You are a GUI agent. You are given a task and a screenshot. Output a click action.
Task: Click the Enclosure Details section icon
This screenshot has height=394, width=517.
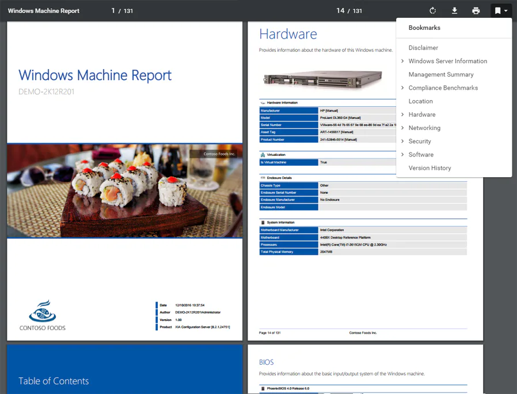click(x=263, y=178)
